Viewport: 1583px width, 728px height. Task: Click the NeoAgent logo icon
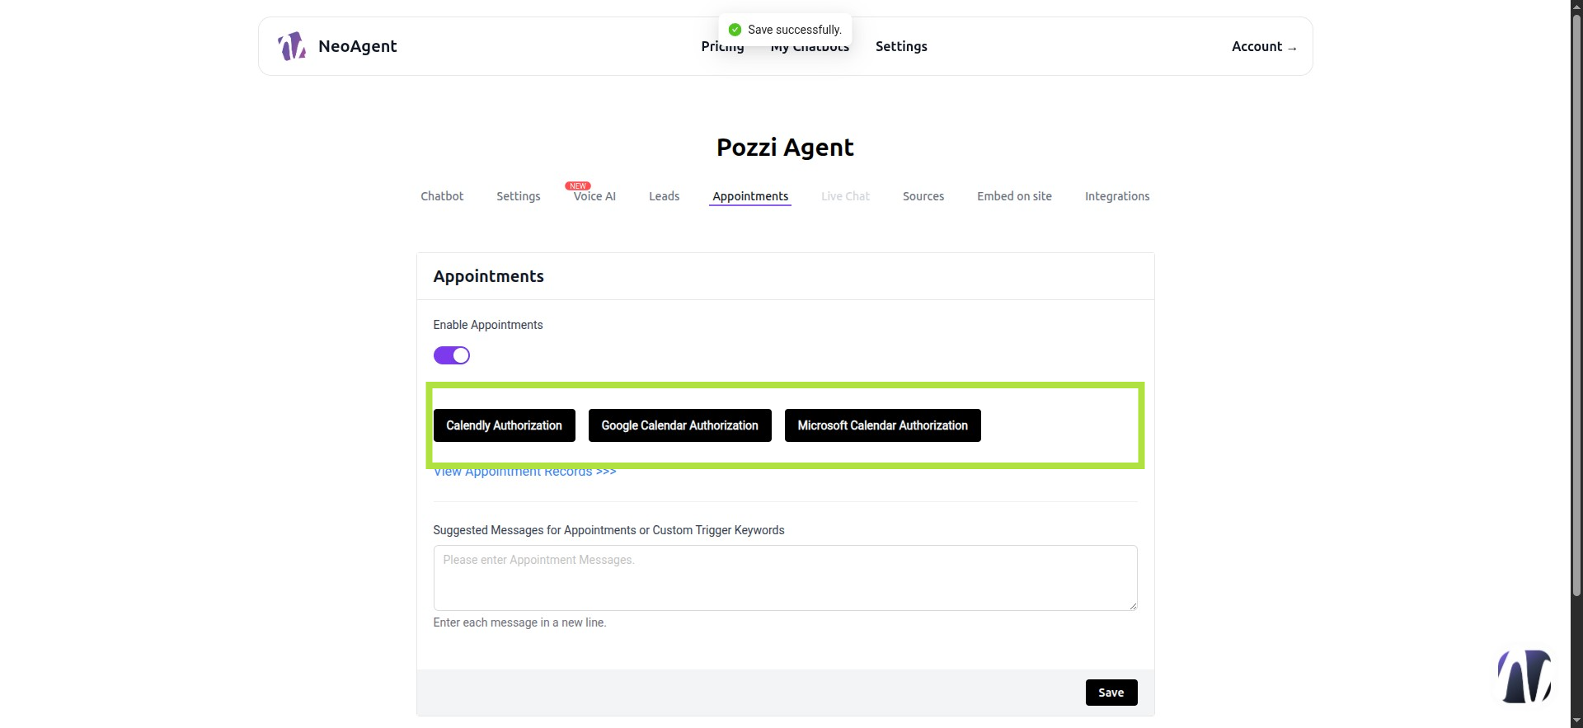coord(292,46)
